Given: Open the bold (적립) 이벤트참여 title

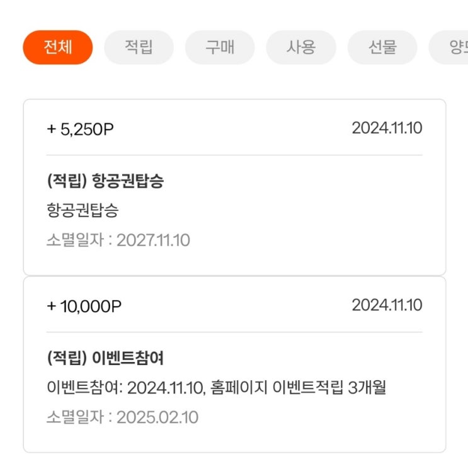Looking at the screenshot, I should click(x=105, y=358).
